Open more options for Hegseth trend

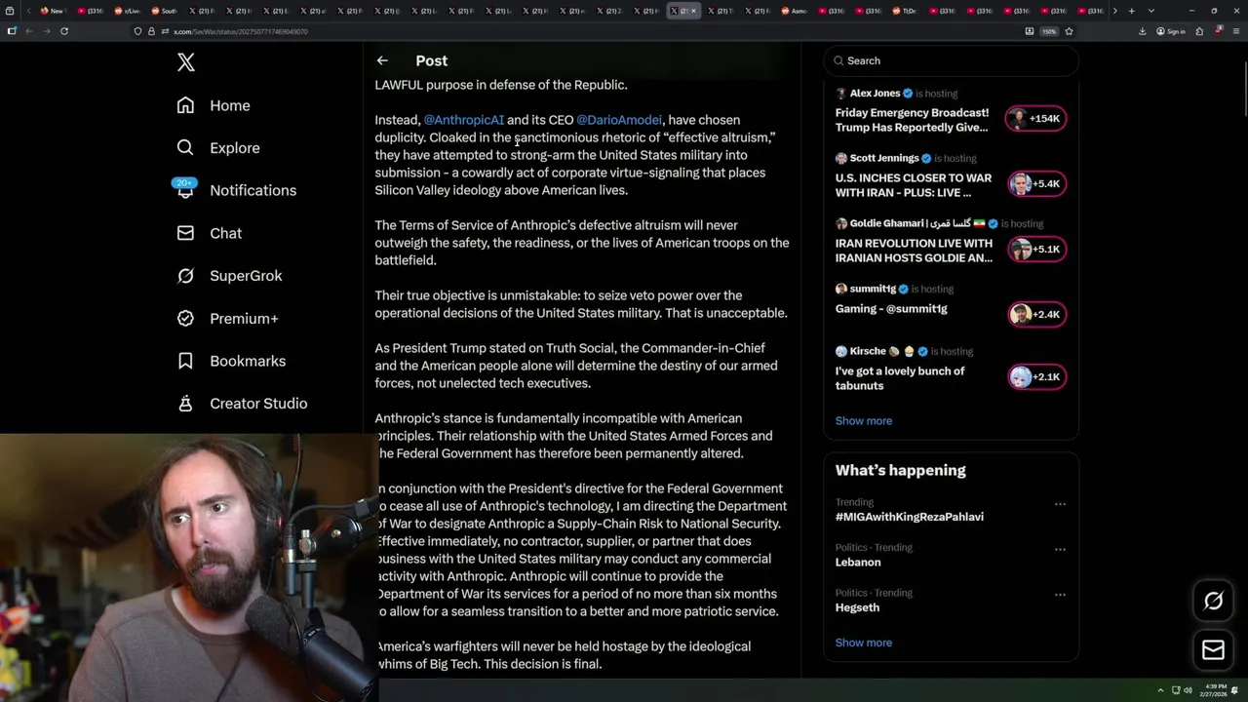[x=1060, y=595]
